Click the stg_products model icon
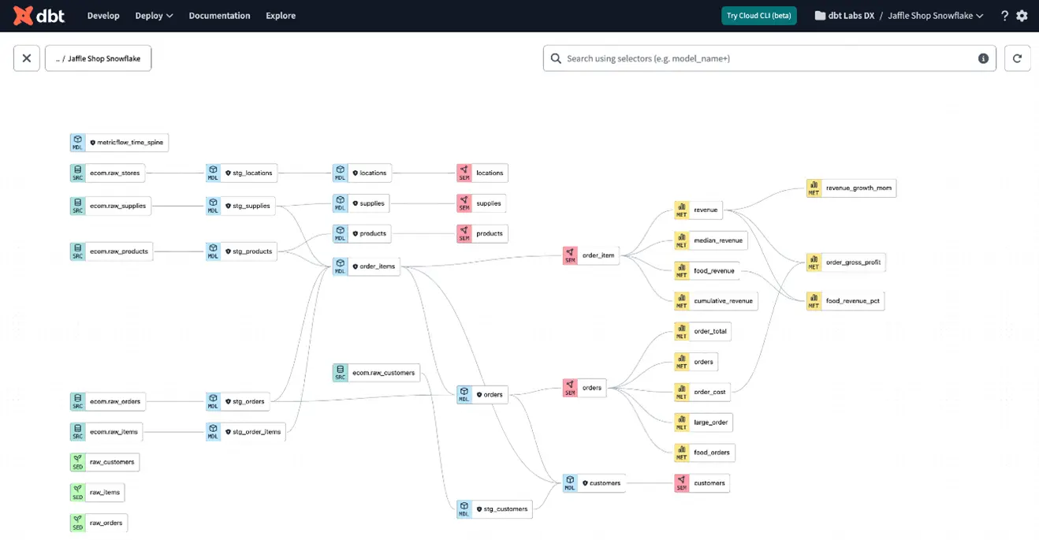 (x=213, y=251)
